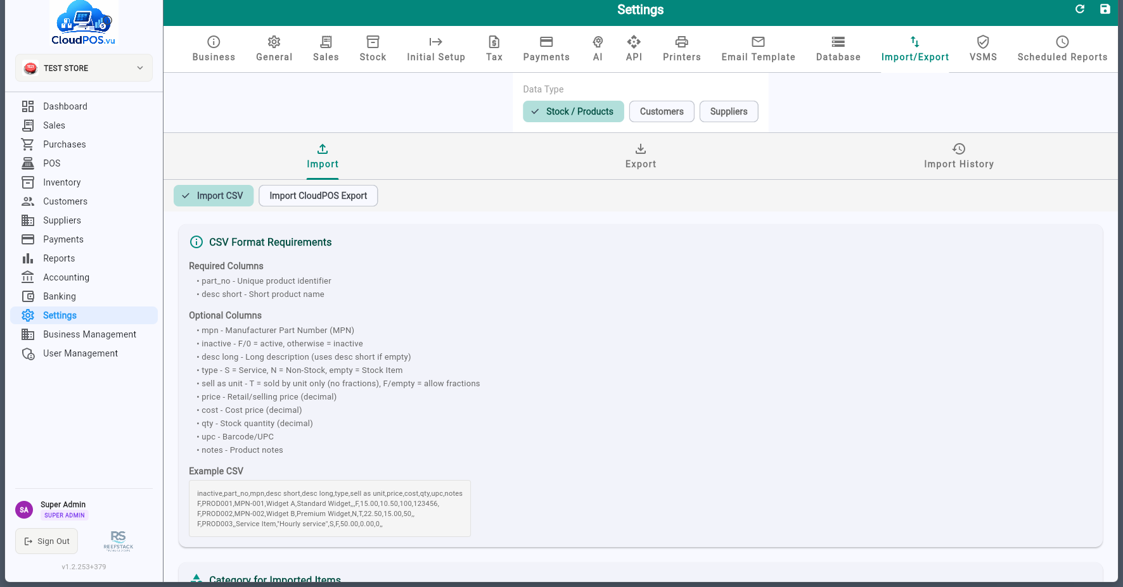This screenshot has width=1123, height=587.
Task: Select Customers data type chip
Action: pos(662,111)
